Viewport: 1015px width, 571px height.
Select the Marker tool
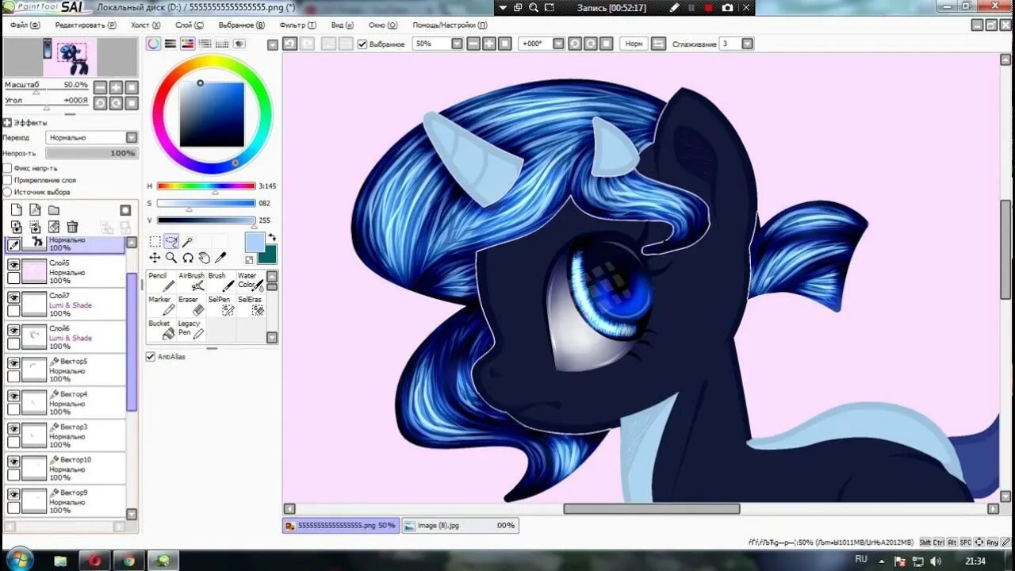[162, 305]
